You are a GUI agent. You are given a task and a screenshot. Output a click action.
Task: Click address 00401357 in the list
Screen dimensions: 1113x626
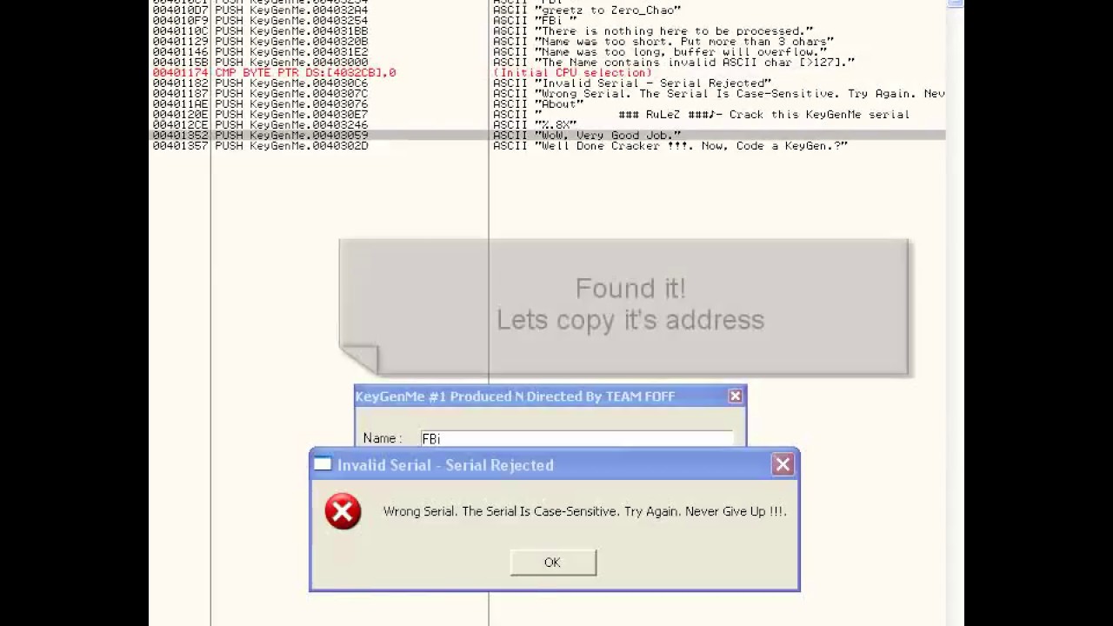coord(180,146)
